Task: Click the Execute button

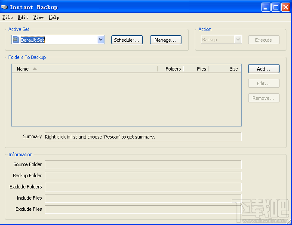Action: coord(264,40)
